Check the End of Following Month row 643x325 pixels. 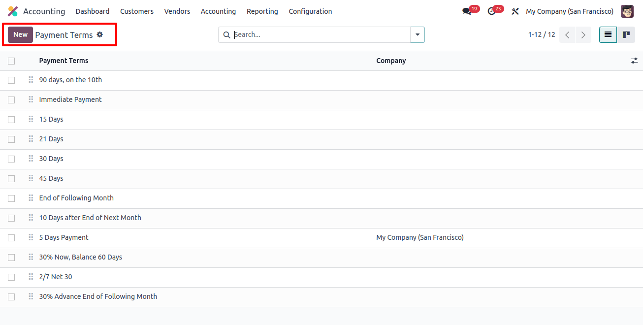(11, 198)
